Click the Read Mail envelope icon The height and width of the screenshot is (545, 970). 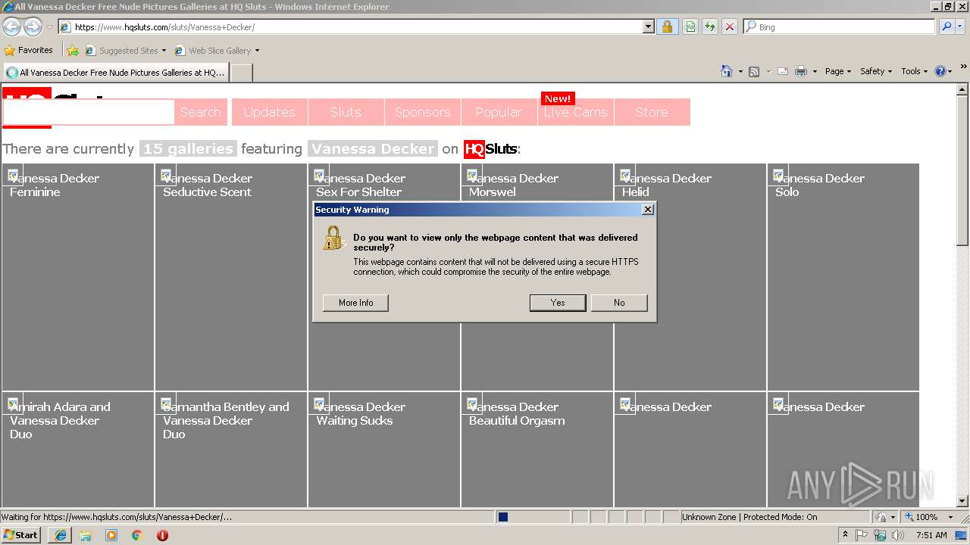point(783,71)
